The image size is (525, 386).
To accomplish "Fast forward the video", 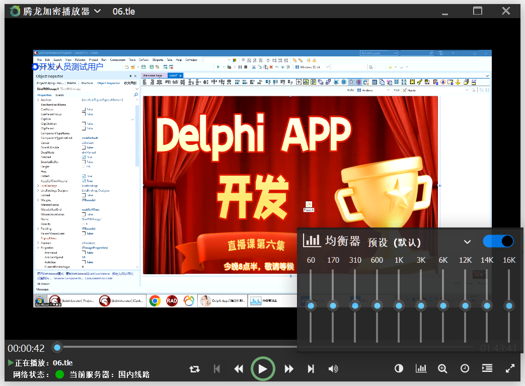I will pos(289,369).
